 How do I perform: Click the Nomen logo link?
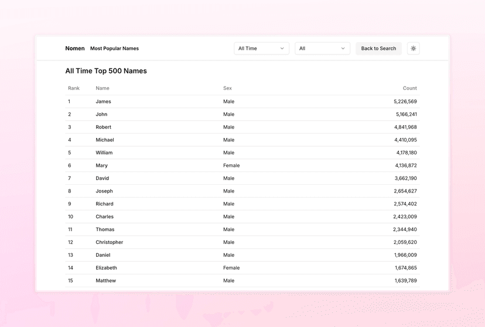pyautogui.click(x=75, y=49)
